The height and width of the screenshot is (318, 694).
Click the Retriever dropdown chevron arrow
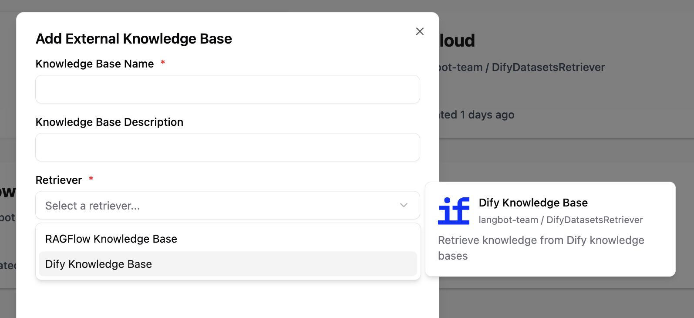[x=404, y=205]
